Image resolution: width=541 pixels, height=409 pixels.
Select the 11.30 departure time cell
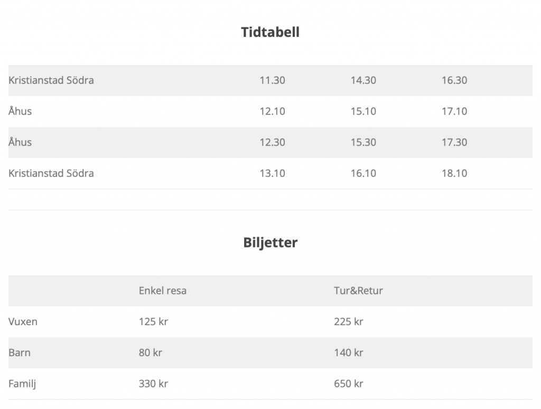click(272, 81)
